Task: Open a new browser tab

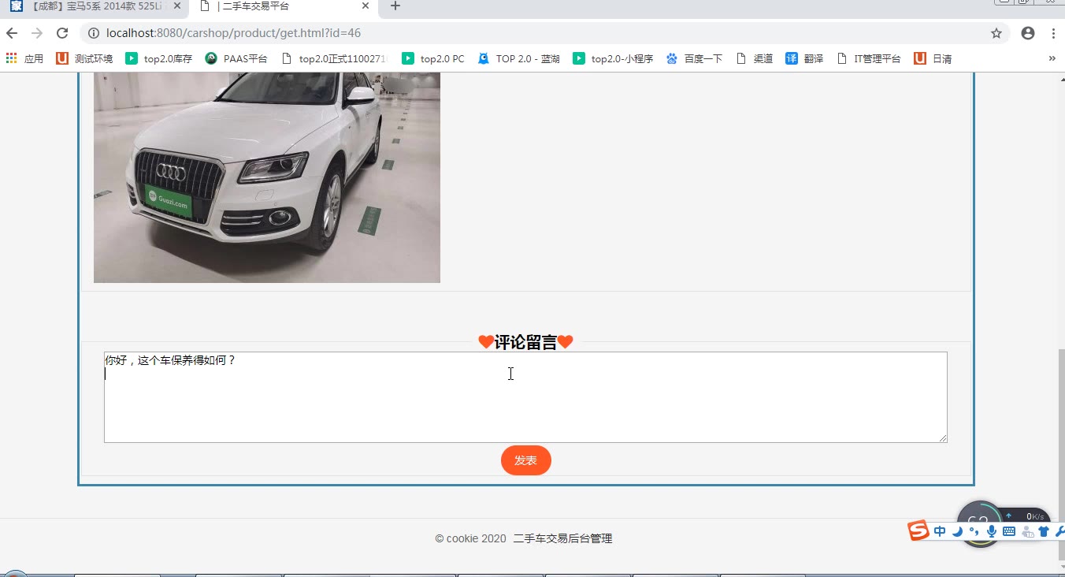Action: [x=395, y=6]
